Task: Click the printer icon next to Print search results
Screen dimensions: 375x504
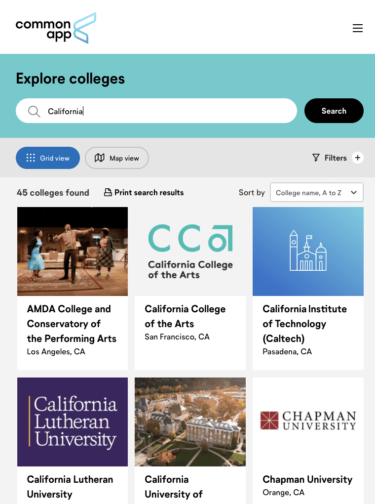Action: [x=108, y=192]
